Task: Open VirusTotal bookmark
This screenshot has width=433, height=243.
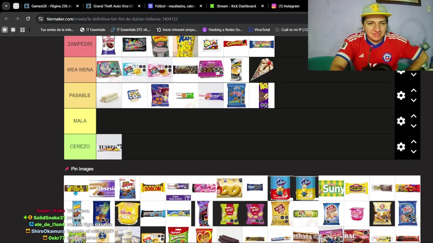Action: 259,30
